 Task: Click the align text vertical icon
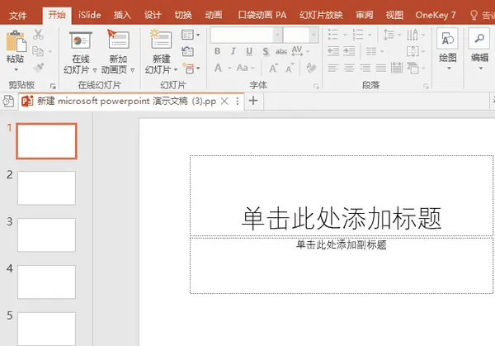412,51
